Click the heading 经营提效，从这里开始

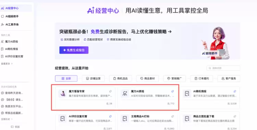point(72,68)
